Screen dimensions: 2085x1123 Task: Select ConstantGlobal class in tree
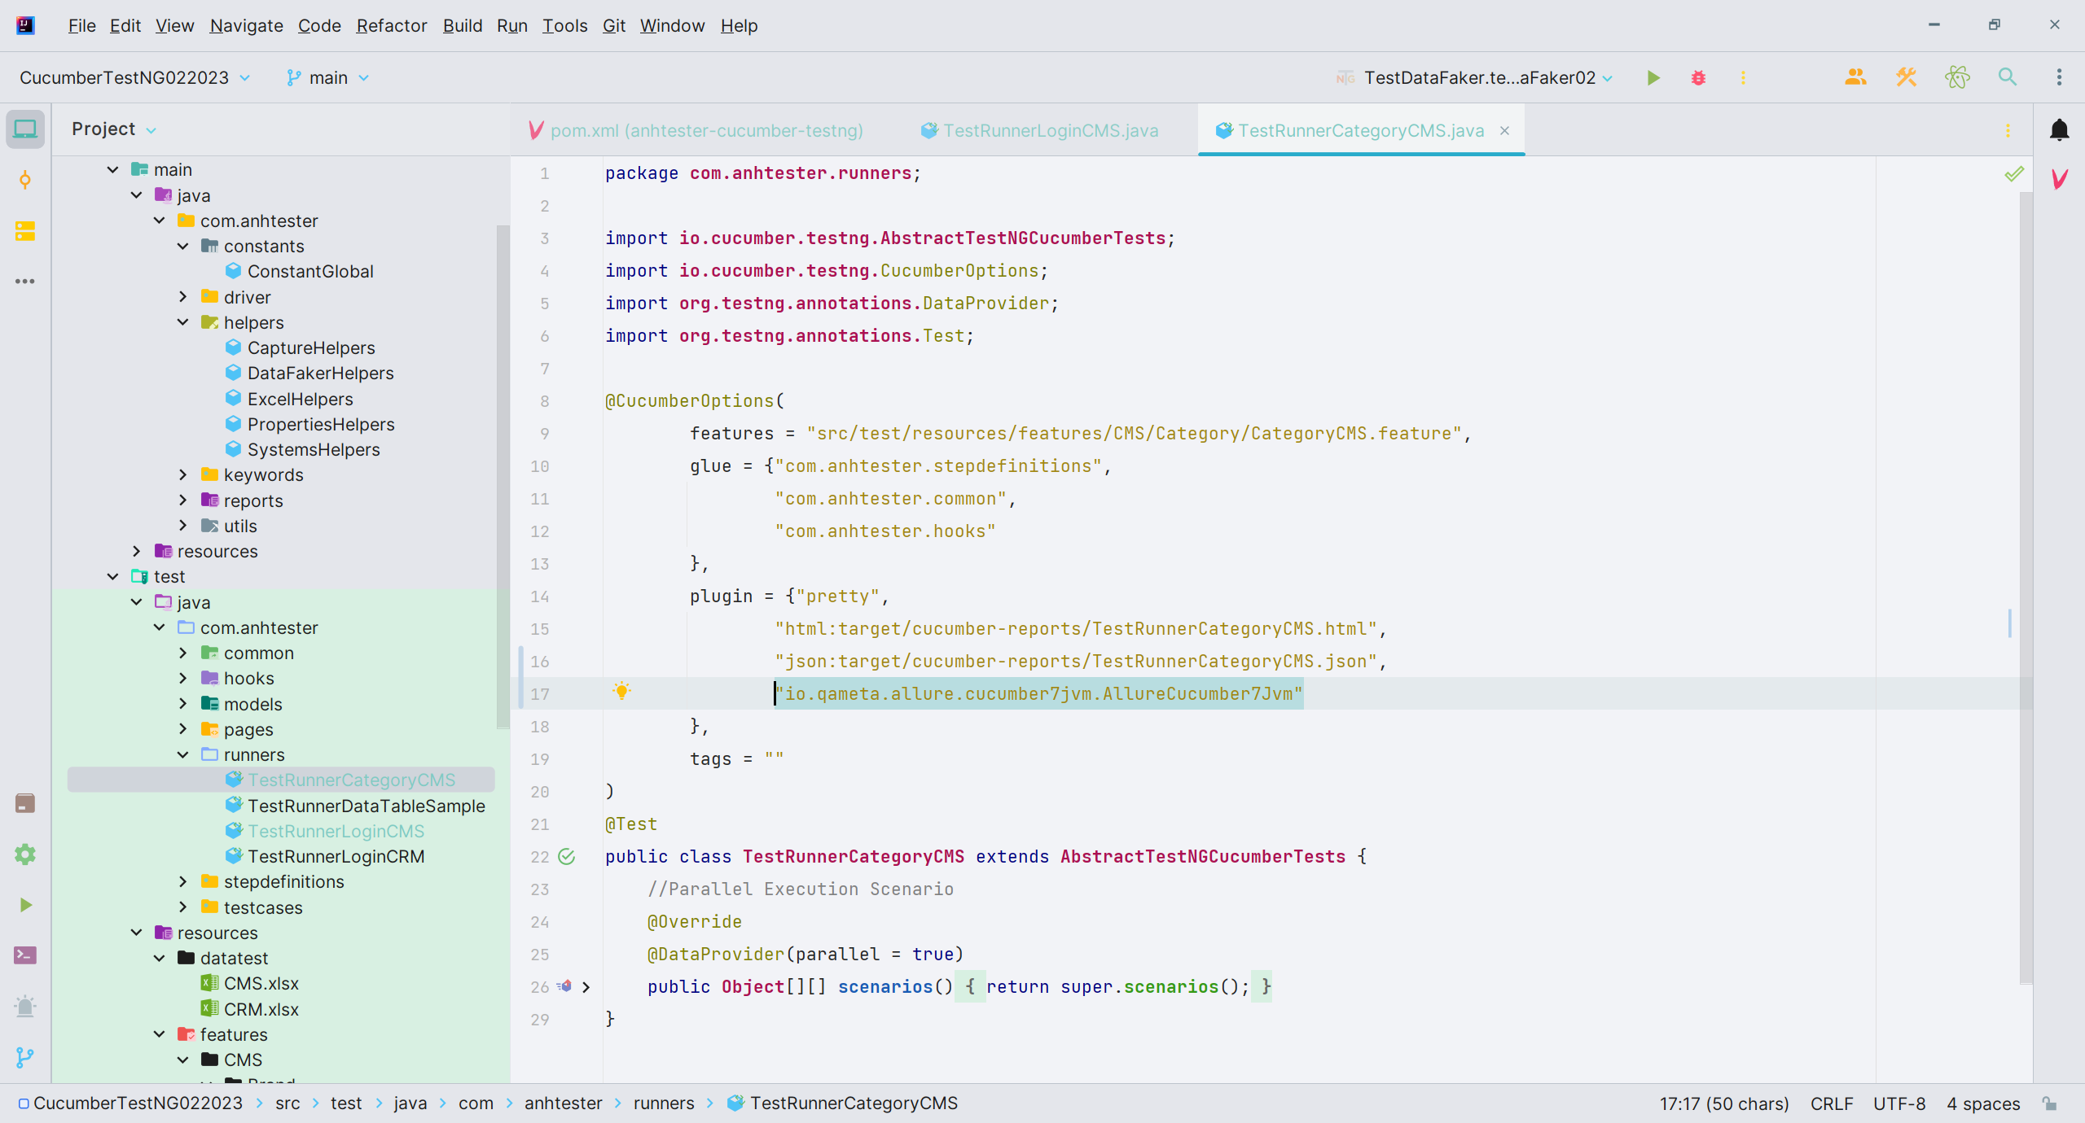[310, 271]
